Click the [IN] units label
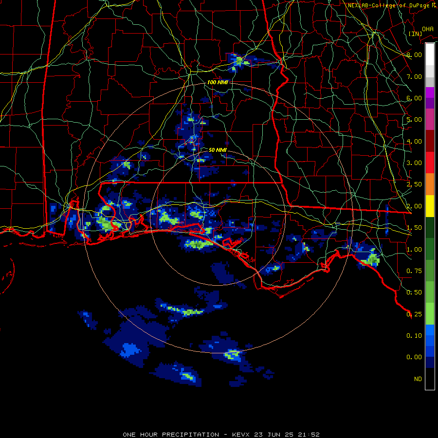Screen dimensions: 438x438 (415, 34)
